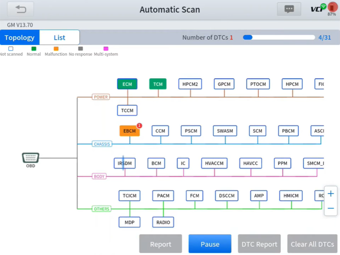Select the DSCCM module
The height and width of the screenshot is (255, 340).
pyautogui.click(x=227, y=196)
